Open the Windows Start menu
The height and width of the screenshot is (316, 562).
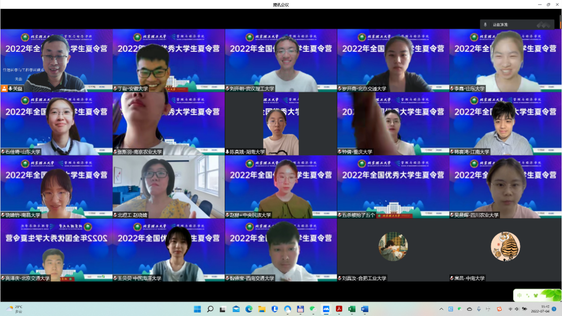click(x=197, y=309)
